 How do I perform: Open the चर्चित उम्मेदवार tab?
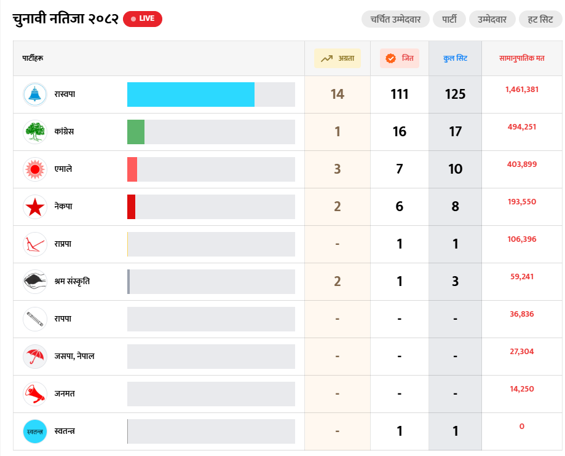[395, 19]
